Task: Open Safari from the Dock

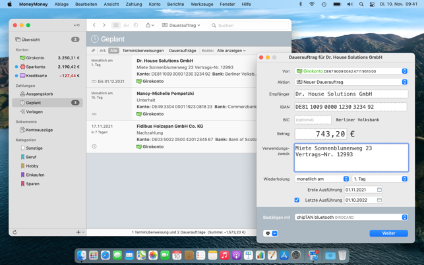Action: point(106,255)
